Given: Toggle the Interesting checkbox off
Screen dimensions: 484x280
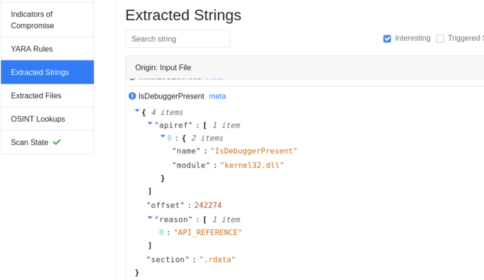Looking at the screenshot, I should (x=387, y=38).
